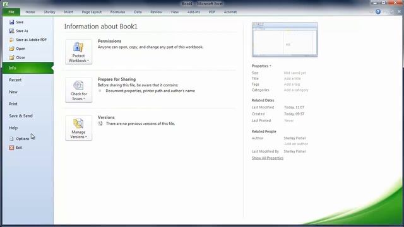The width and height of the screenshot is (404, 227).
Task: Open the Acrobat tab
Action: pos(230,12)
